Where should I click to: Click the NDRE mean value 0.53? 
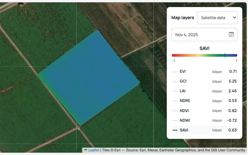233,101
